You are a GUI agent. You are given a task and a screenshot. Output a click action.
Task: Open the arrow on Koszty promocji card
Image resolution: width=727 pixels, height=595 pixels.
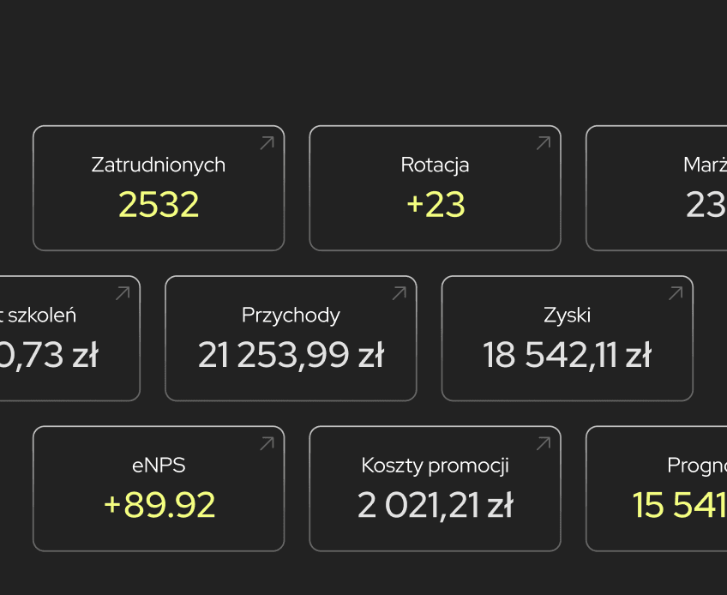tap(543, 443)
